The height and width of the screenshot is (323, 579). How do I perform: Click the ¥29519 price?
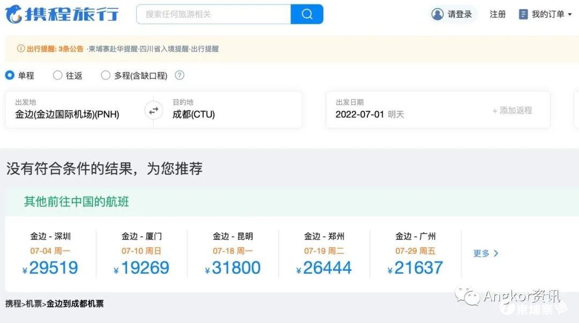pos(50,268)
